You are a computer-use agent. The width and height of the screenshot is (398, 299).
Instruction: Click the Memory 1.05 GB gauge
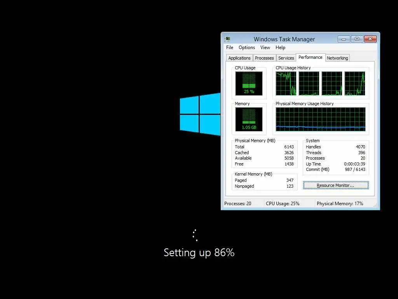249,119
